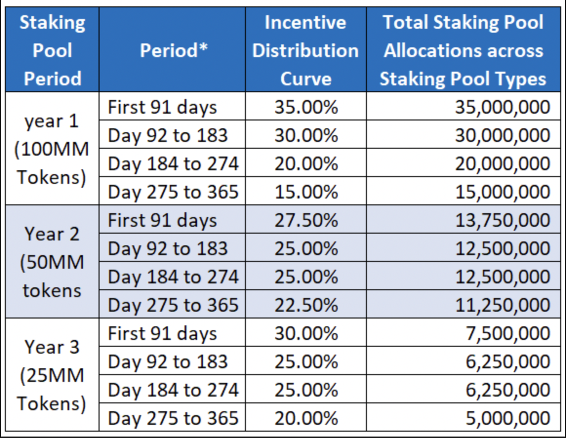Click the "year 1 (100MM Tokens)" cell

[52, 149]
